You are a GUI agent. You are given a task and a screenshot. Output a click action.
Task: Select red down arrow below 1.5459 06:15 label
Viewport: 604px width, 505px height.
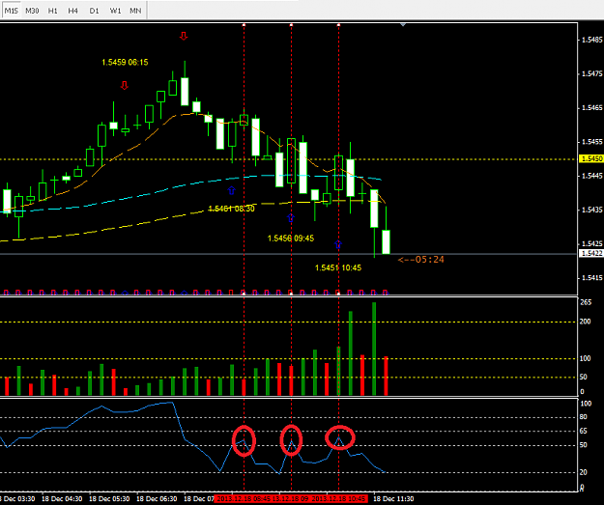(x=124, y=85)
